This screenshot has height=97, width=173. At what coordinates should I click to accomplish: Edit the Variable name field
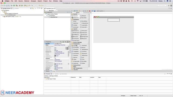tap(62, 44)
